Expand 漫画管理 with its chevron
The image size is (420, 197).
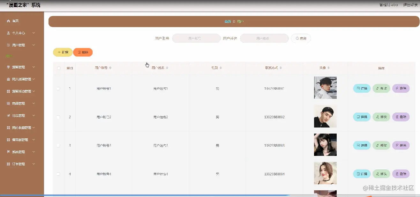point(34,67)
